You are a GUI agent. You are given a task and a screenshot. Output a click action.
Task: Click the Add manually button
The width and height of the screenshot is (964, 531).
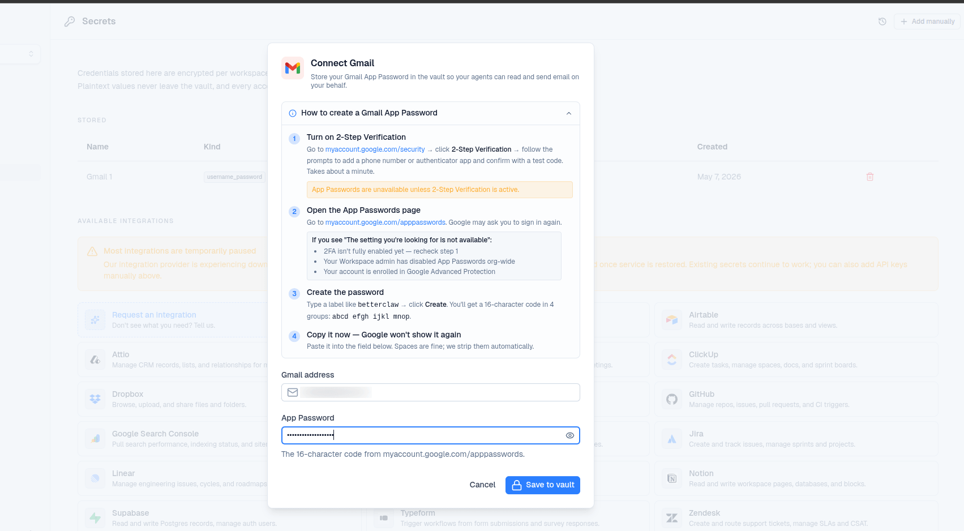(x=927, y=22)
